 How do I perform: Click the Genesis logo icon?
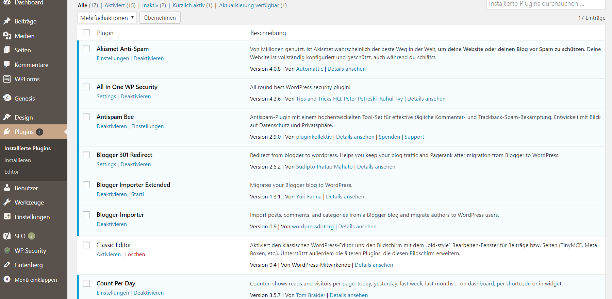[x=7, y=98]
